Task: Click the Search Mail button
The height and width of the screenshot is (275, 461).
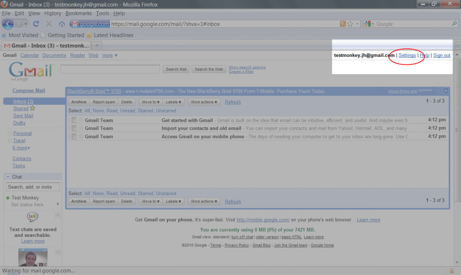Action: pos(176,69)
